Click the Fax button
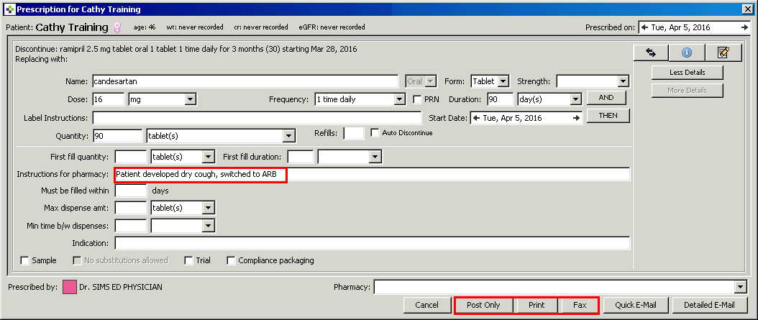Viewport: 758px width, 320px height. coord(580,305)
